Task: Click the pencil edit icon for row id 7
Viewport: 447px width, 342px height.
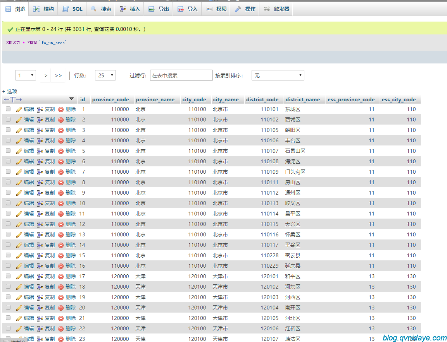Action: pyautogui.click(x=19, y=172)
